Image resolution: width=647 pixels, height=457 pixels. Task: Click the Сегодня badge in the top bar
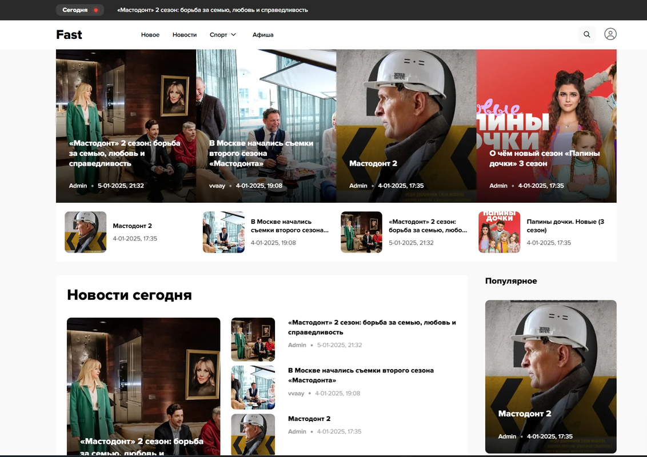coord(79,10)
